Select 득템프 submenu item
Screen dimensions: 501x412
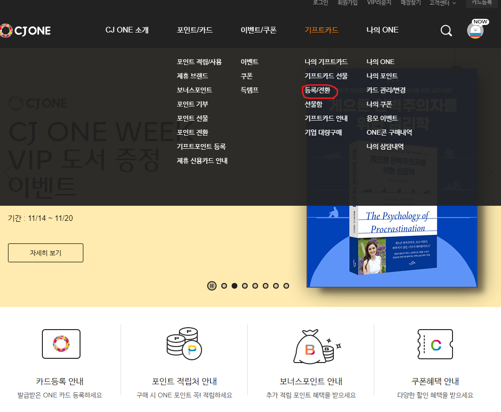coord(250,90)
